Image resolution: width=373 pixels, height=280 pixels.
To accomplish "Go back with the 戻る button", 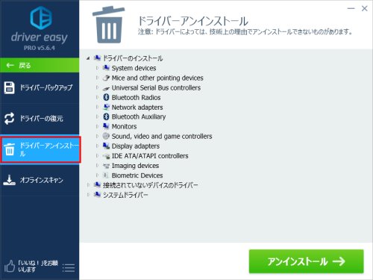I will click(40, 65).
